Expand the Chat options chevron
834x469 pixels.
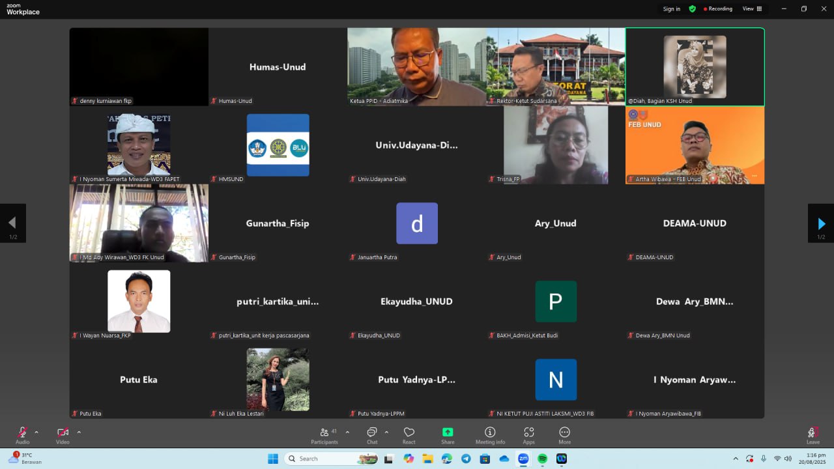pyautogui.click(x=386, y=432)
